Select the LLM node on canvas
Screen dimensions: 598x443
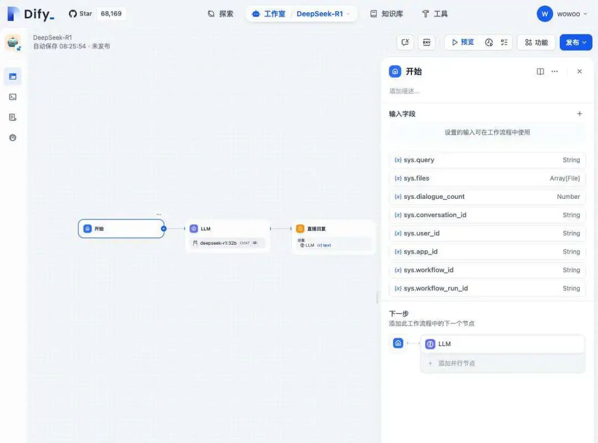pyautogui.click(x=228, y=236)
